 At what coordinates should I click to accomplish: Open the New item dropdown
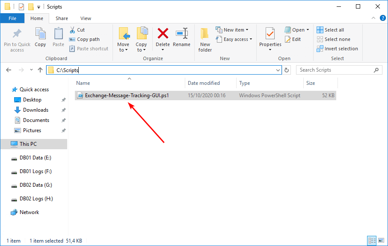pos(232,30)
